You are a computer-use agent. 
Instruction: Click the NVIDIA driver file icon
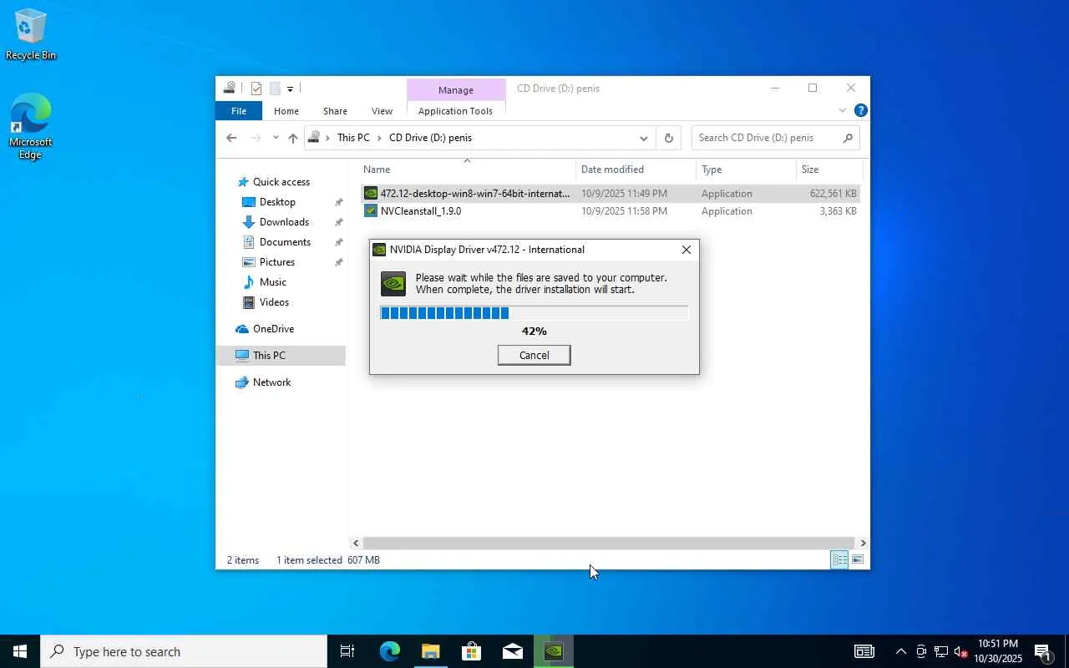[371, 194]
